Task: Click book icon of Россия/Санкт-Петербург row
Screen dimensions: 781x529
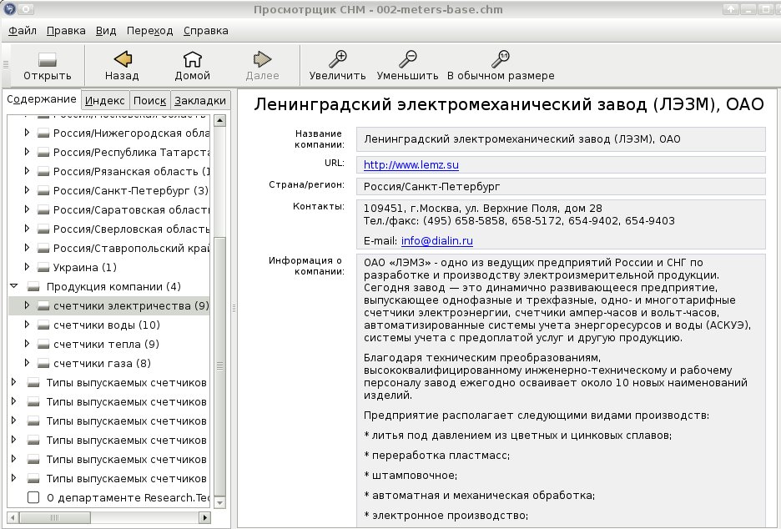Action: point(43,191)
